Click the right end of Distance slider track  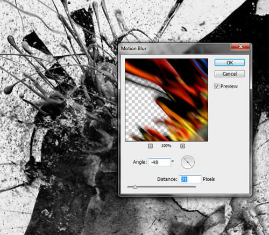click(195, 187)
